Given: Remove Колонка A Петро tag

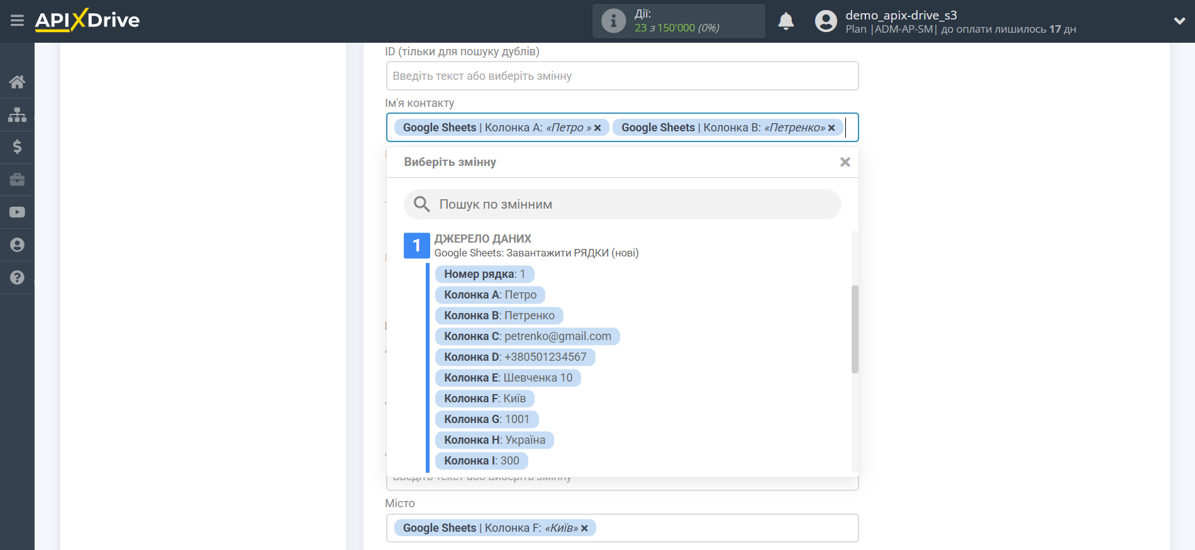Looking at the screenshot, I should click(x=597, y=128).
